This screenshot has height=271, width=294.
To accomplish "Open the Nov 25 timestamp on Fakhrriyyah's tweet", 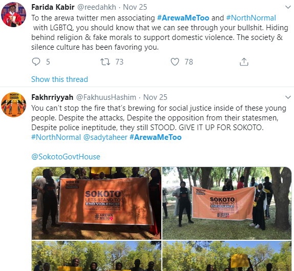I will (x=155, y=97).
